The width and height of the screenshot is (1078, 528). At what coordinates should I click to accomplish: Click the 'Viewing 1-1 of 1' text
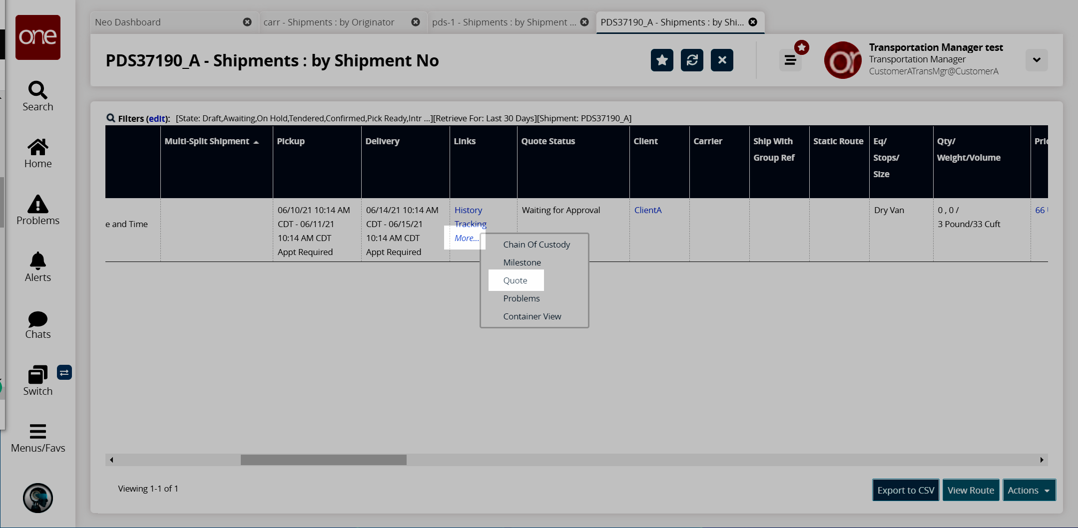coord(148,489)
